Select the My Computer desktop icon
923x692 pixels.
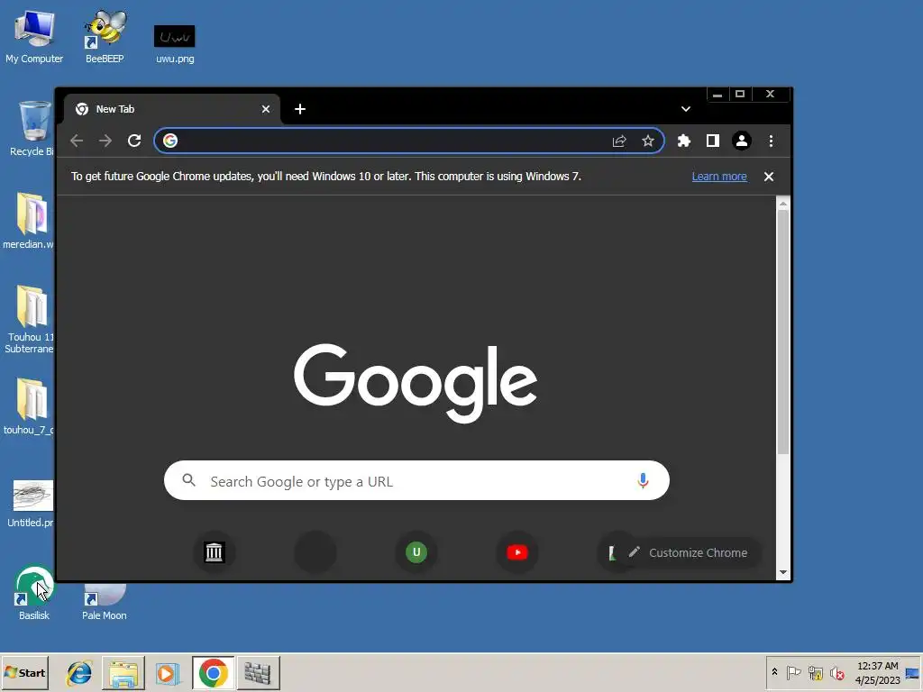(x=34, y=37)
